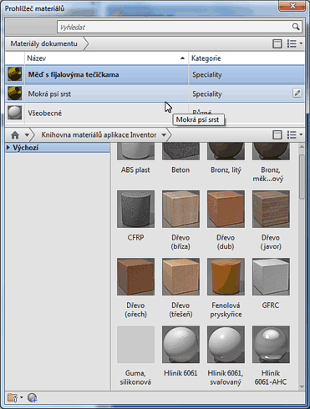
Task: Click swatch icon of Mokrá psí srst
Action: click(x=14, y=93)
